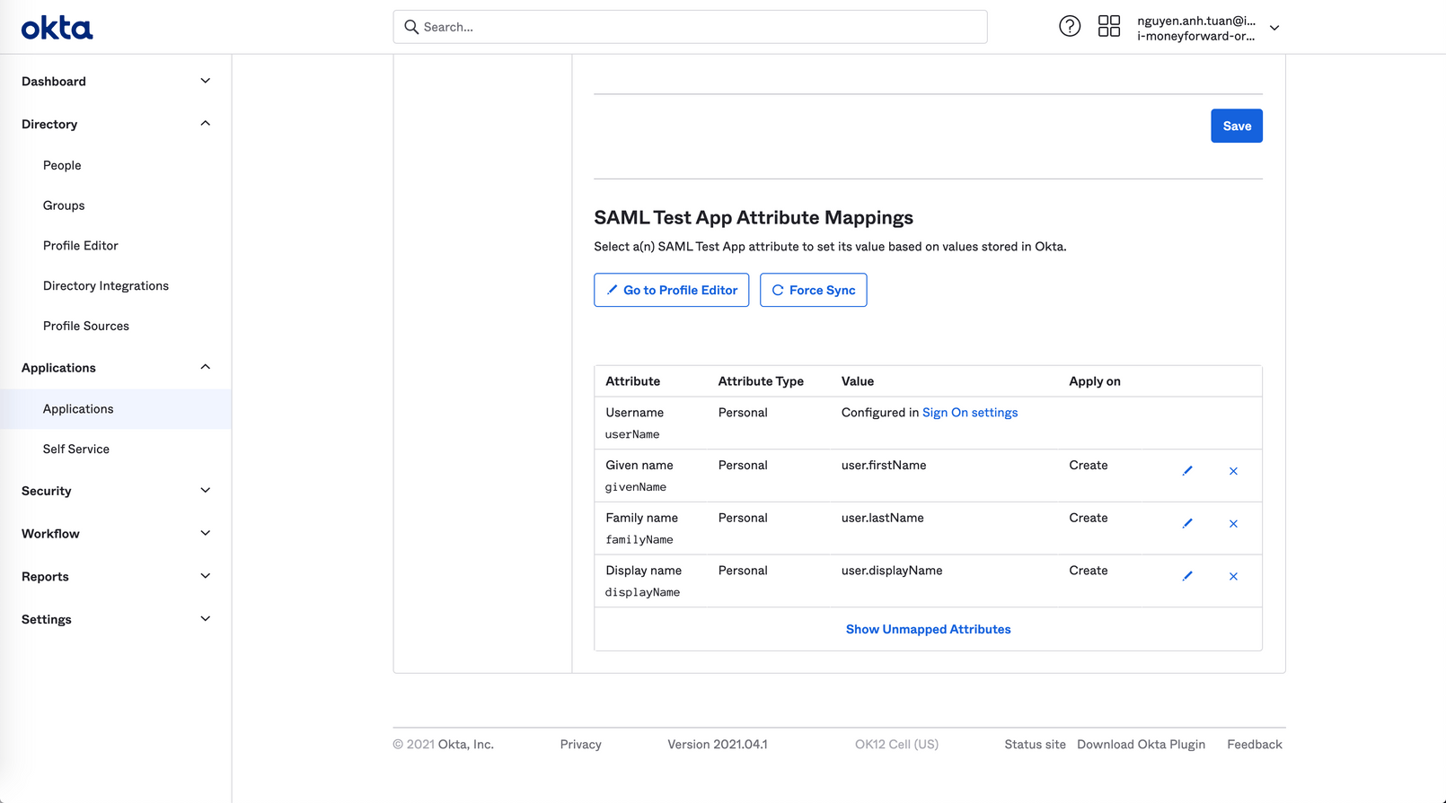The width and height of the screenshot is (1446, 803).
Task: Click the familyName attribute code
Action: pos(639,540)
